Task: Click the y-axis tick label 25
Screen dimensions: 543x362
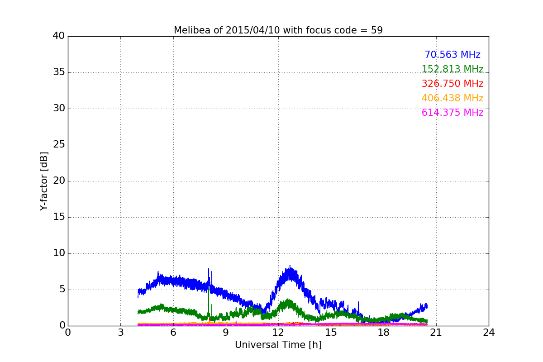Action: click(59, 145)
